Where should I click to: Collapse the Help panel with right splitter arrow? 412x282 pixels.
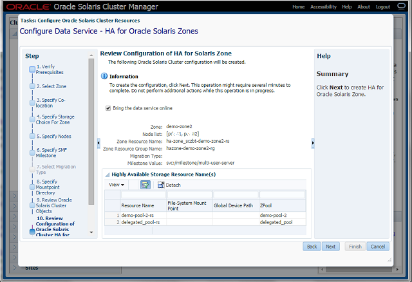point(313,143)
